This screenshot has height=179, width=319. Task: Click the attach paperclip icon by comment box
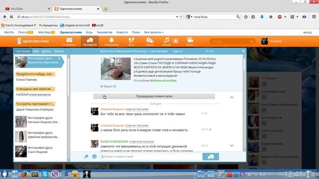point(86,157)
